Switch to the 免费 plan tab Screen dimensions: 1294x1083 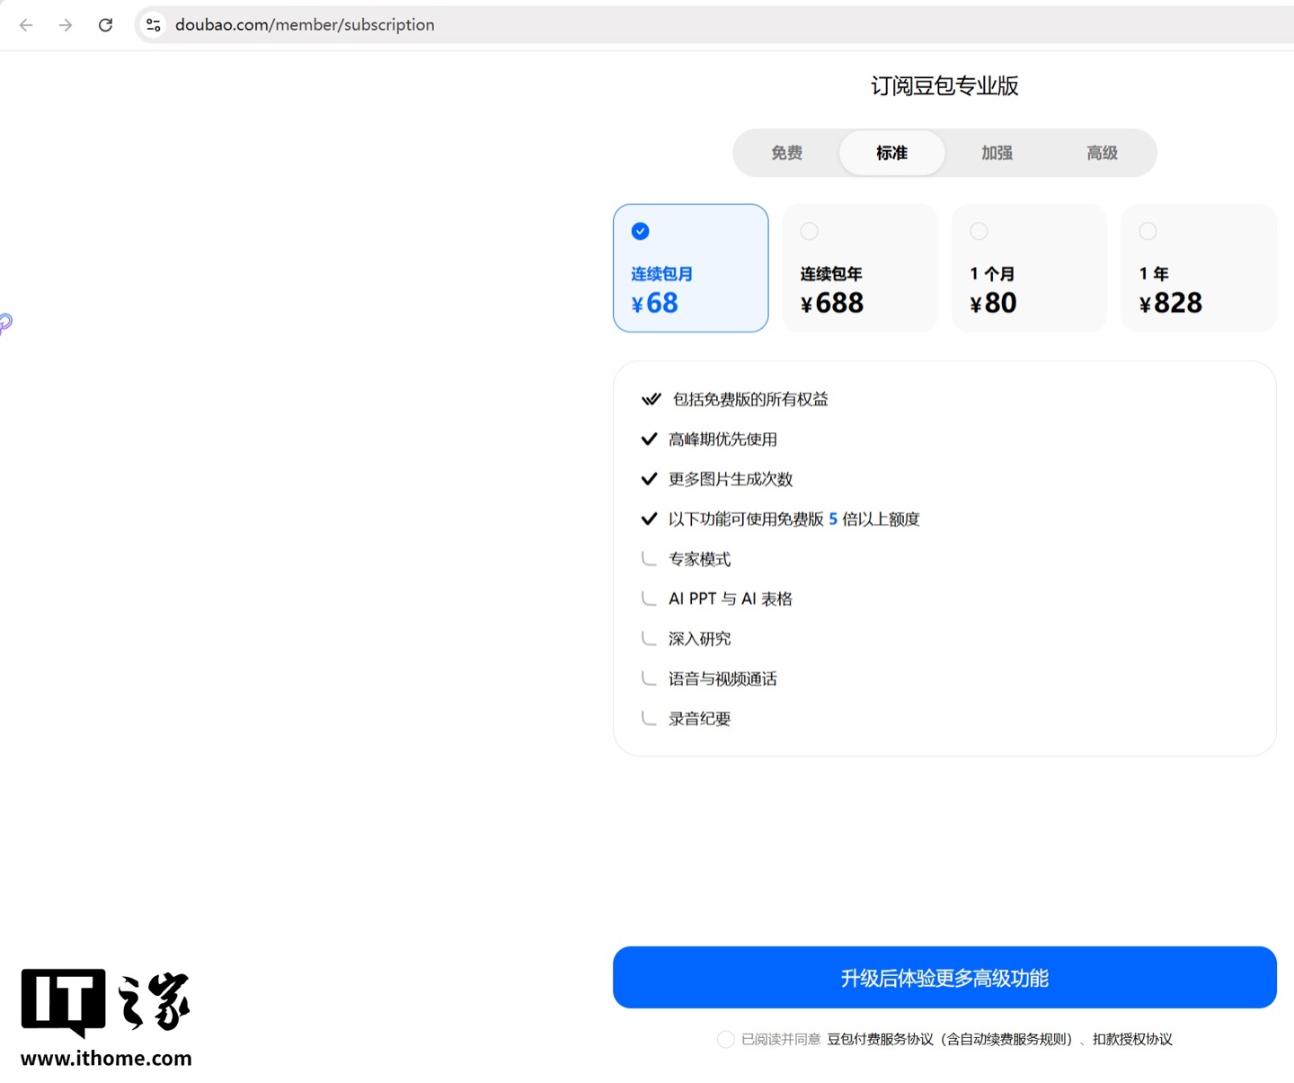pos(787,153)
